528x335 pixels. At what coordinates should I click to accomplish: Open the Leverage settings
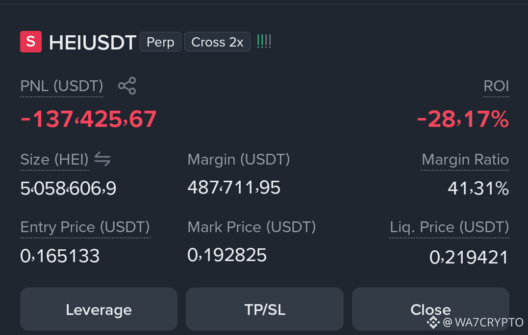99,309
